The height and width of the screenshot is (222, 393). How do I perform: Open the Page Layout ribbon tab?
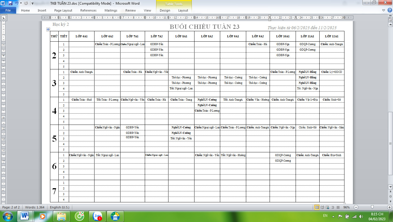tap(63, 10)
